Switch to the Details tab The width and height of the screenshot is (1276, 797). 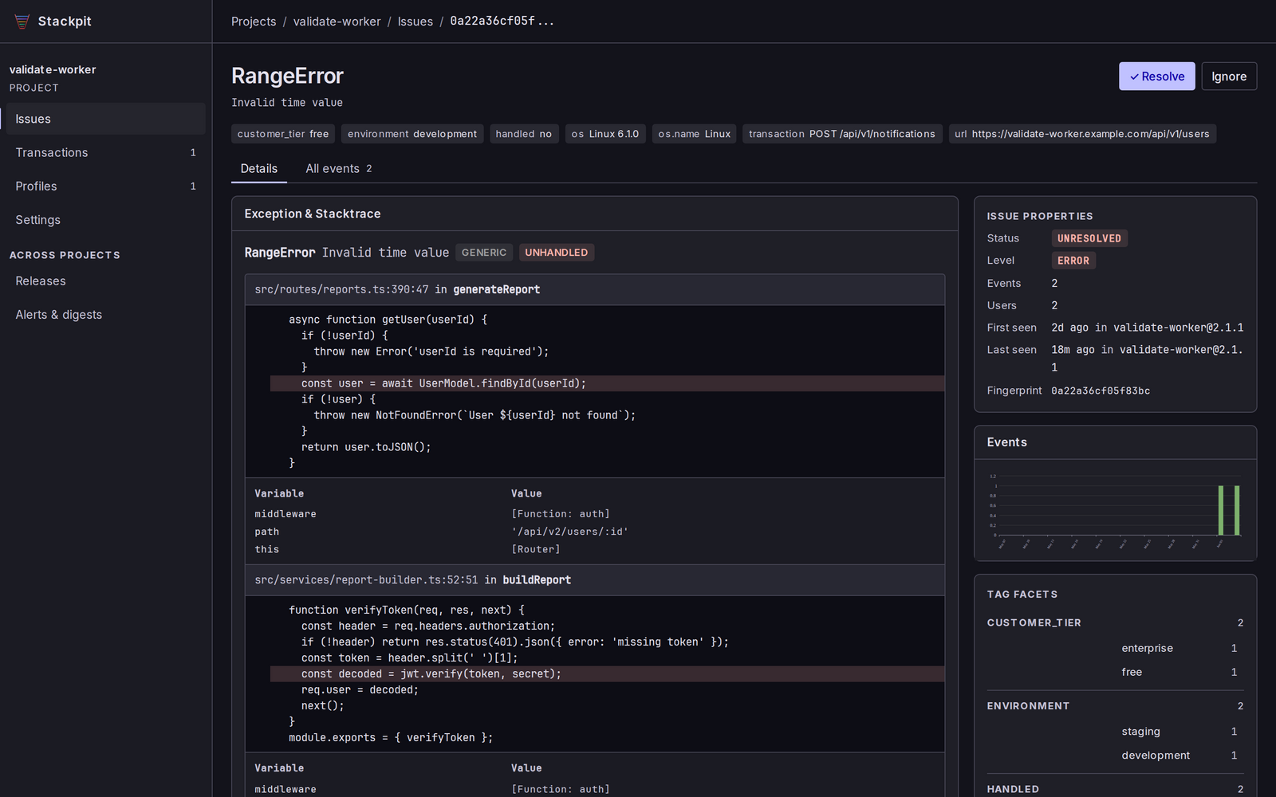259,168
